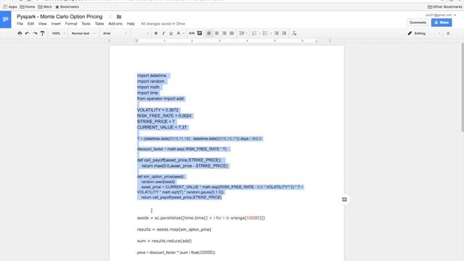Viewport: 464px width, 261px height.
Task: Open the Tools menu
Action: point(86,24)
